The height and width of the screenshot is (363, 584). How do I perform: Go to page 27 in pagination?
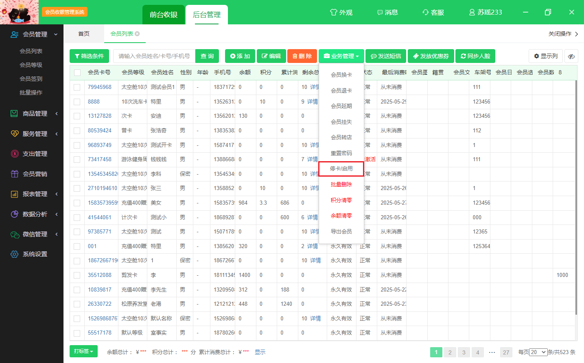[506, 352]
